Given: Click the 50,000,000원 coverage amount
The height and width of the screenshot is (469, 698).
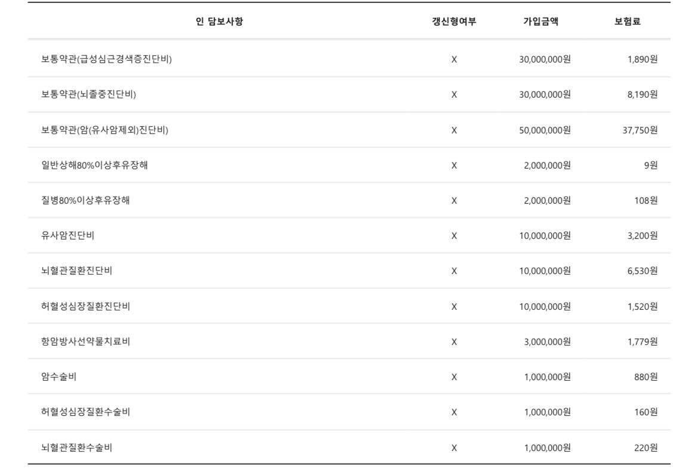Looking at the screenshot, I should (x=545, y=130).
